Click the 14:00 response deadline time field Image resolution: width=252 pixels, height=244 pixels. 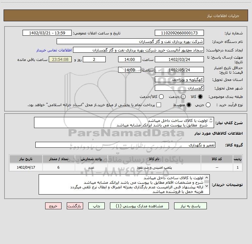pos(130,59)
